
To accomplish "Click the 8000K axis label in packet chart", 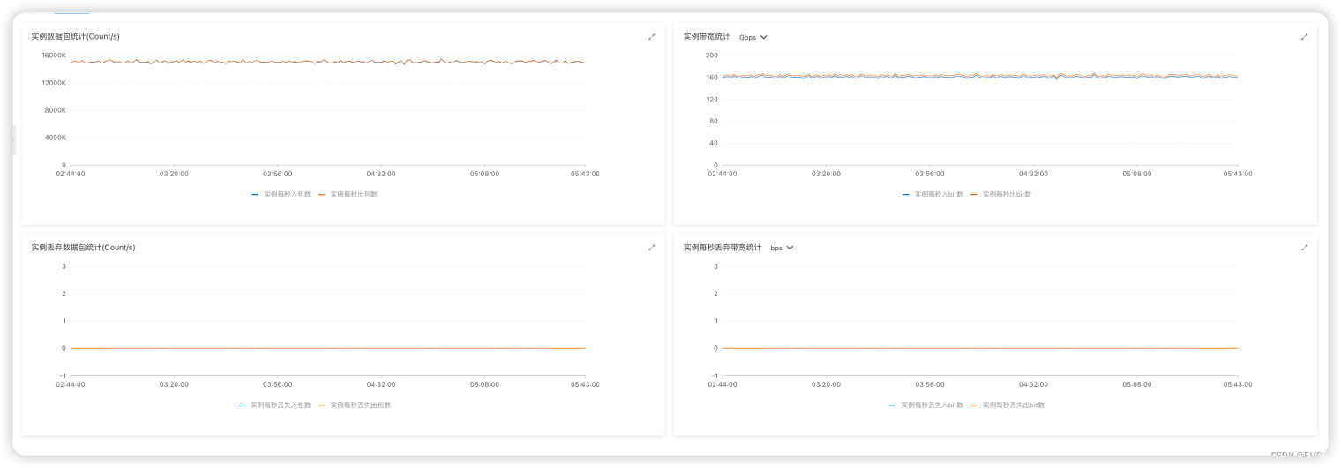I will click(54, 109).
